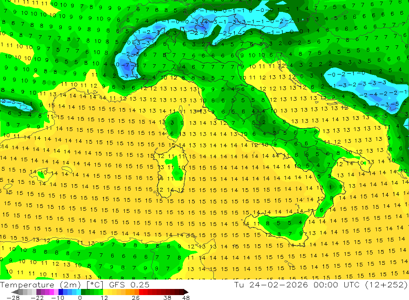Click the '(12+252)' forecast hour text
The height and width of the screenshot is (300, 409).
(387, 285)
